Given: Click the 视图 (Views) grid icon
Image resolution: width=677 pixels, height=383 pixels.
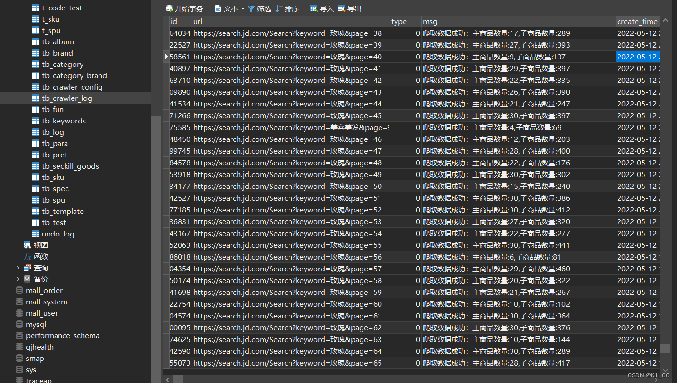Looking at the screenshot, I should pos(26,245).
